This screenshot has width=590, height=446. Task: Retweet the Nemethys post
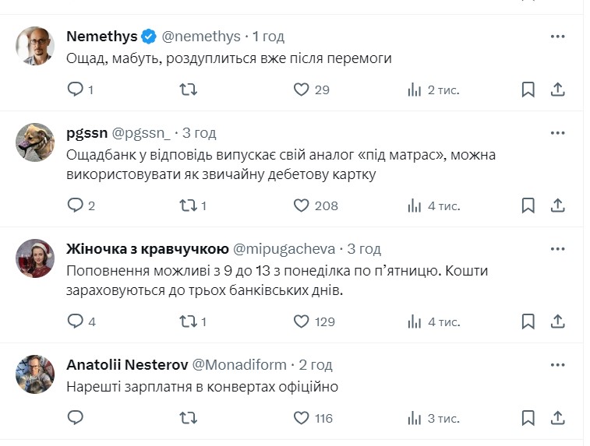(189, 90)
